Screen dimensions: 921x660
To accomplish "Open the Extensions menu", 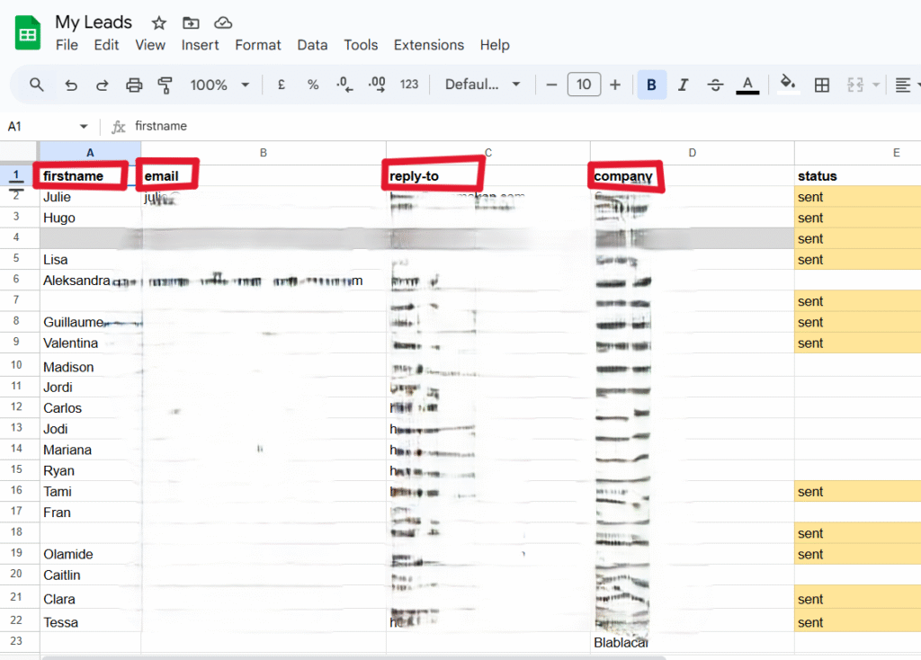I will (429, 45).
